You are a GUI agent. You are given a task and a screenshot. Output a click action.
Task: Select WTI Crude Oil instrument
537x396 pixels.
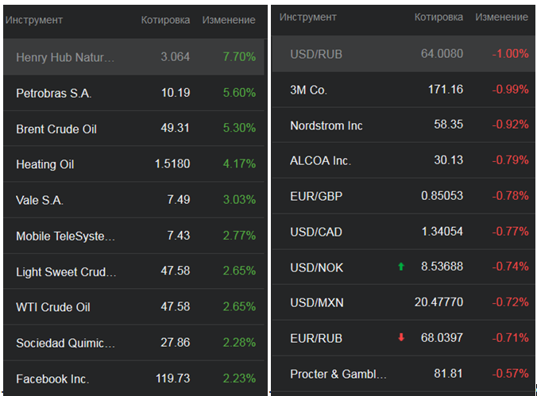click(x=53, y=307)
